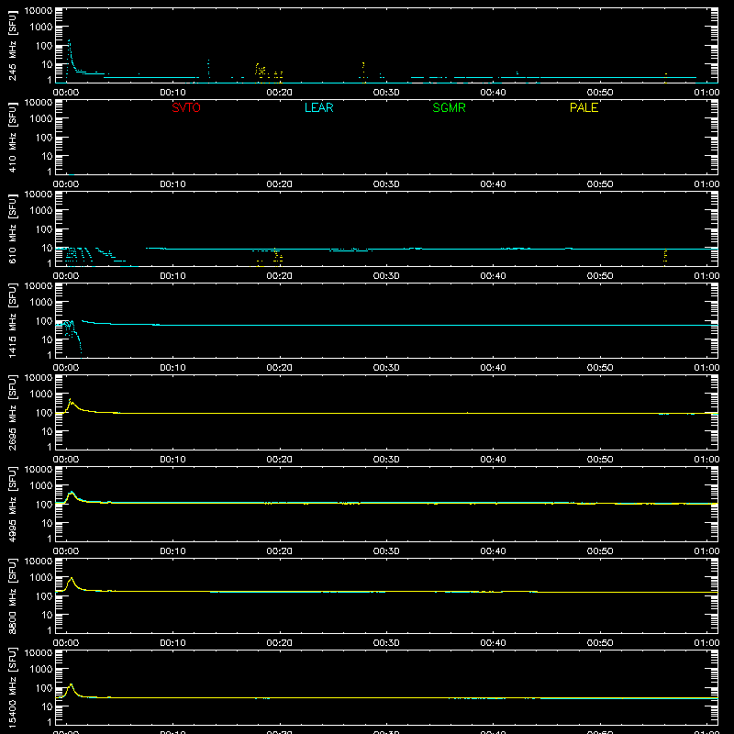Select the 15400 MHz [SFU] axis title
The height and width of the screenshot is (734, 734).
tap(12, 687)
